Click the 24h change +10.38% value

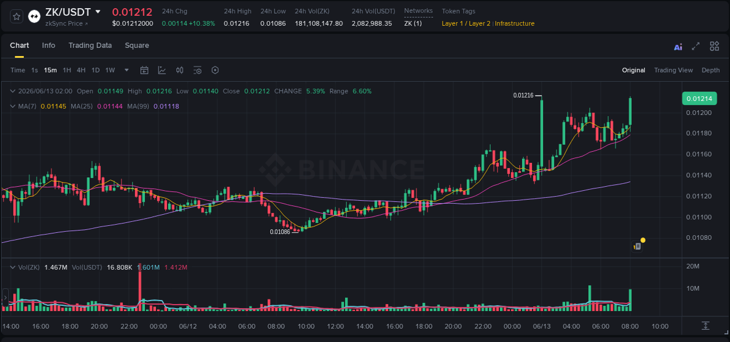tap(201, 23)
